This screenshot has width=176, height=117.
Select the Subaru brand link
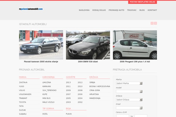(x=23, y=114)
